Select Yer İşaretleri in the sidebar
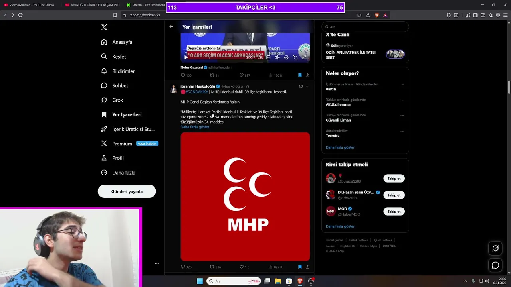This screenshot has height=287, width=511. point(121,114)
